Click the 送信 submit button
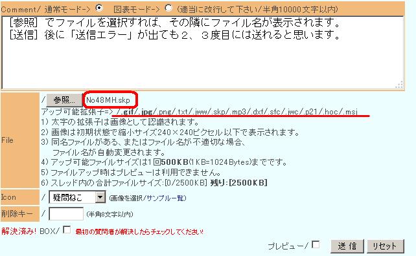The width and height of the screenshot is (416, 256). 347,246
